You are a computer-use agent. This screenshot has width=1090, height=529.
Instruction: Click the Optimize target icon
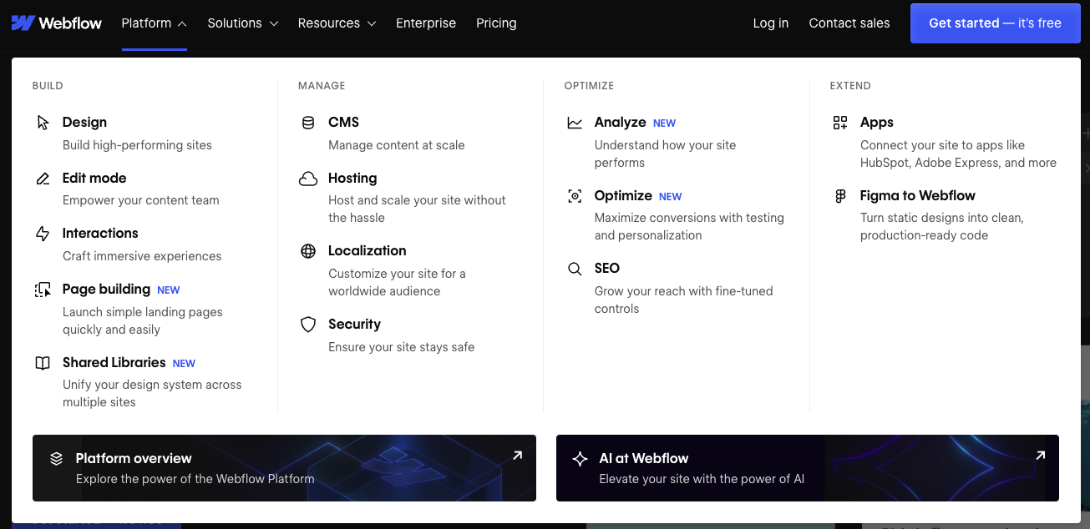coord(575,196)
